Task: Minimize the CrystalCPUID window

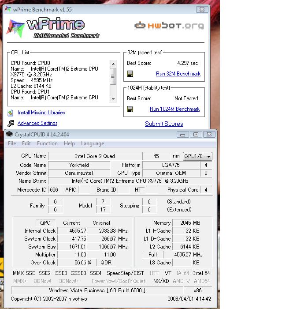Action: 183,135
